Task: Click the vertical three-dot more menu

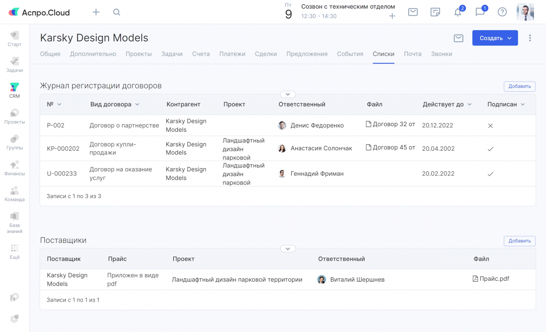Action: 530,38
